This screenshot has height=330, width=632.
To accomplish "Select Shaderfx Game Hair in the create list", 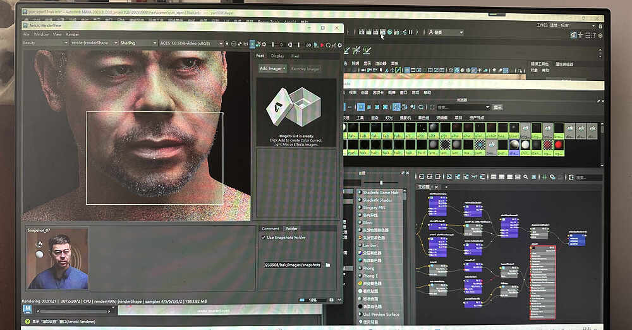I will coord(380,192).
